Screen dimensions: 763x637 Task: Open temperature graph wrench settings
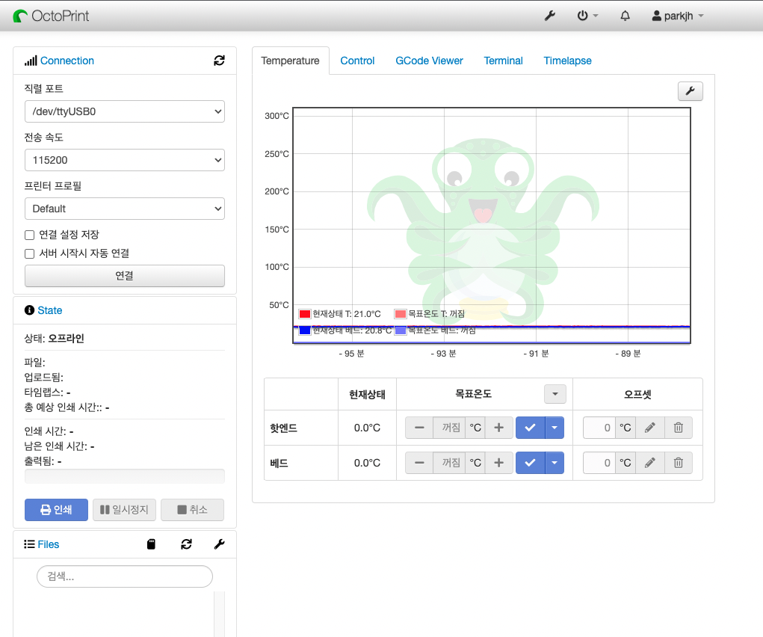click(690, 91)
